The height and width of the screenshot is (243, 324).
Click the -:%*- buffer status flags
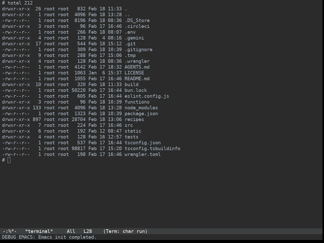pos(10,231)
